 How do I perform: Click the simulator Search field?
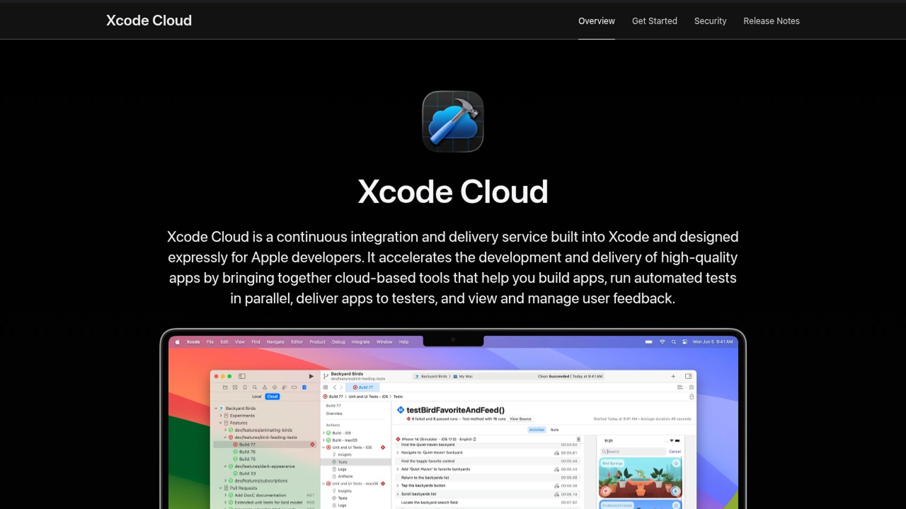pos(633,452)
